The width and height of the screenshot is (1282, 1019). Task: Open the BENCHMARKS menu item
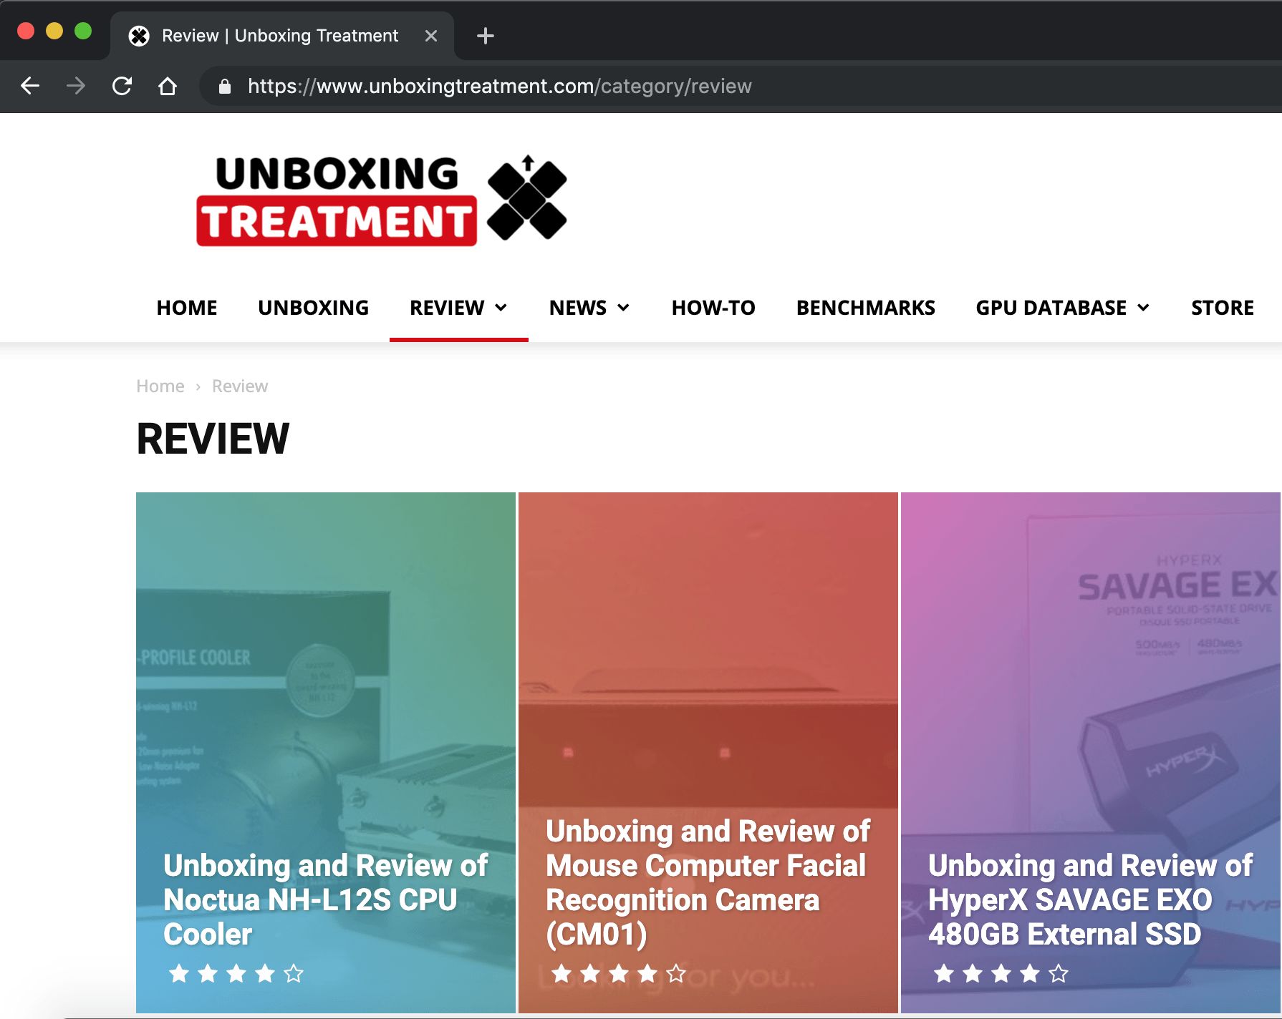pos(866,308)
